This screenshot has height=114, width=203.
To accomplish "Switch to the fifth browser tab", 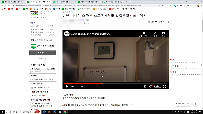I will 115,2.
